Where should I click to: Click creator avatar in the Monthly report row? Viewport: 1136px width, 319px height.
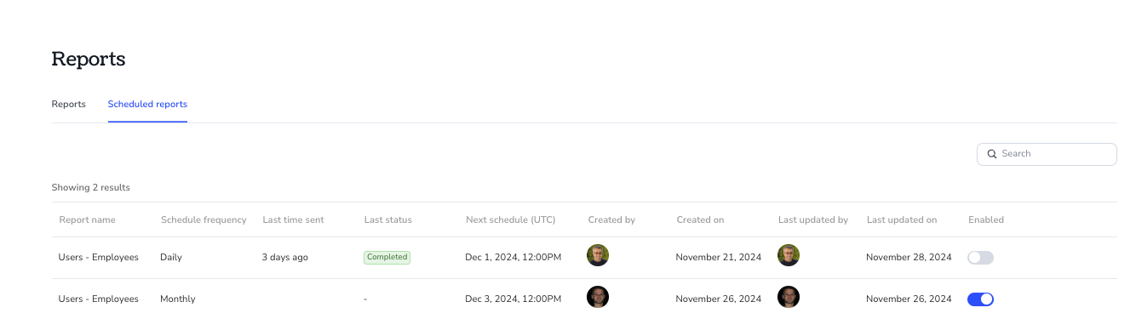click(598, 297)
